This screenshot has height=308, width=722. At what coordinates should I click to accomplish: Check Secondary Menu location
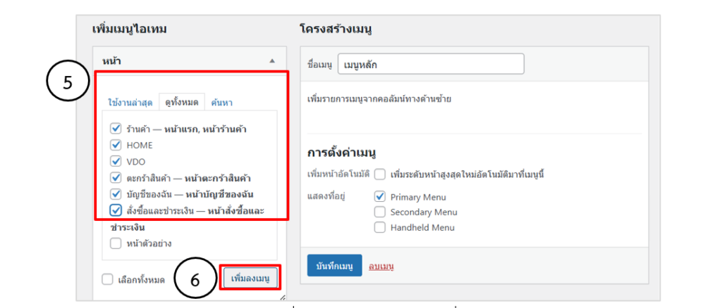380,212
